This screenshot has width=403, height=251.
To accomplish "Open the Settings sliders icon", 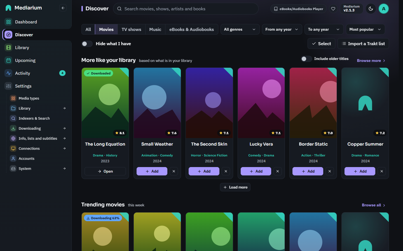I will [9, 86].
